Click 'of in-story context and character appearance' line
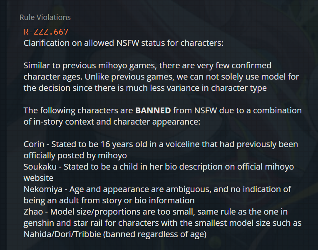This screenshot has width=318, height=250. click(112, 122)
